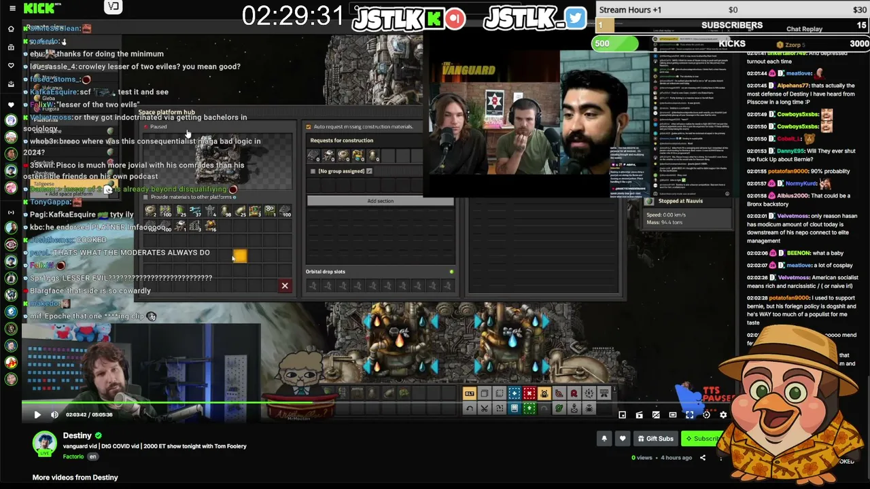870x489 pixels.
Task: Click the edit pencil beside '[No group assigned]'
Action: 369,171
